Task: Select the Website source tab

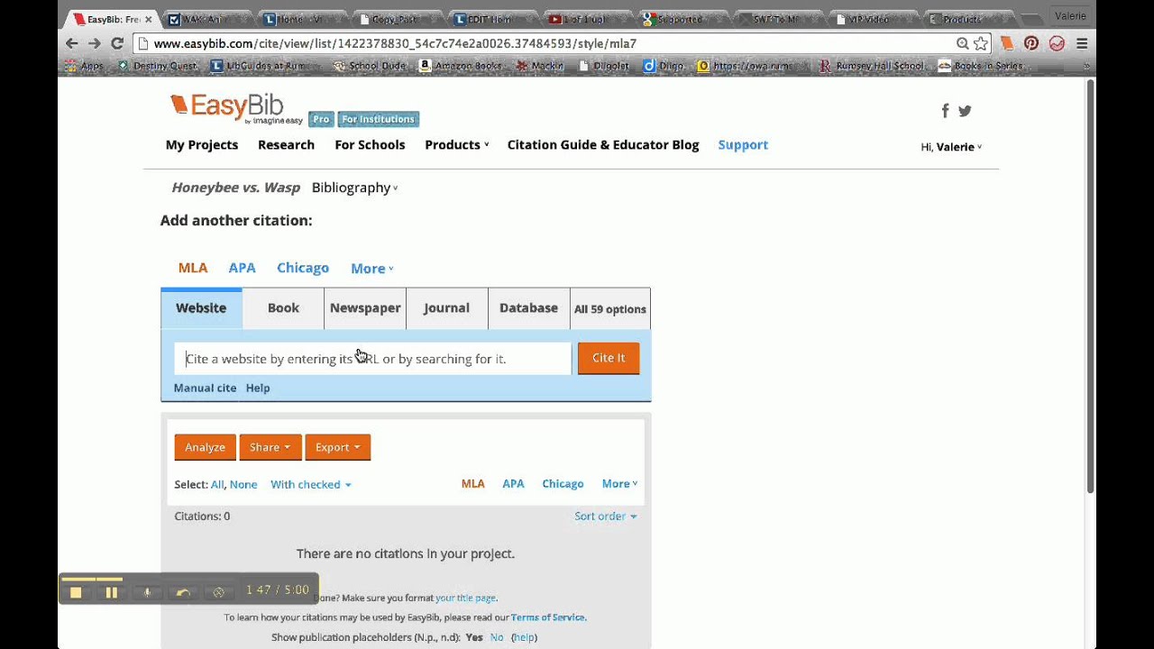Action: tap(201, 308)
